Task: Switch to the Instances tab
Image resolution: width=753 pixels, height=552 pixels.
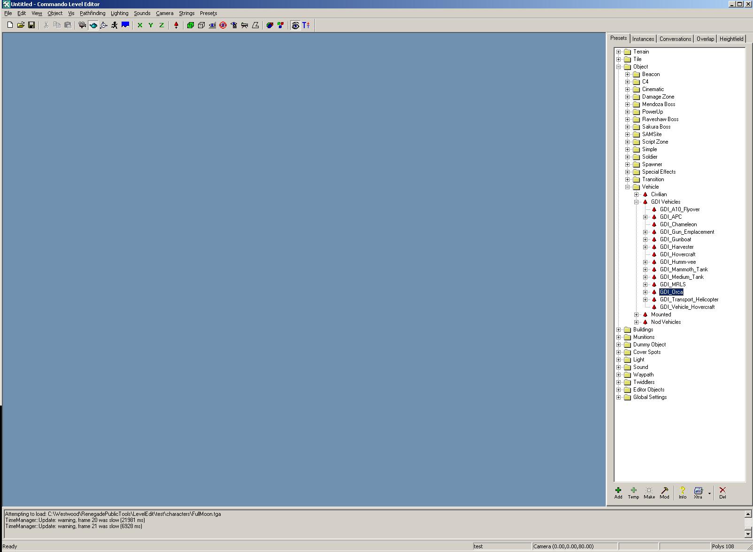Action: tap(643, 39)
